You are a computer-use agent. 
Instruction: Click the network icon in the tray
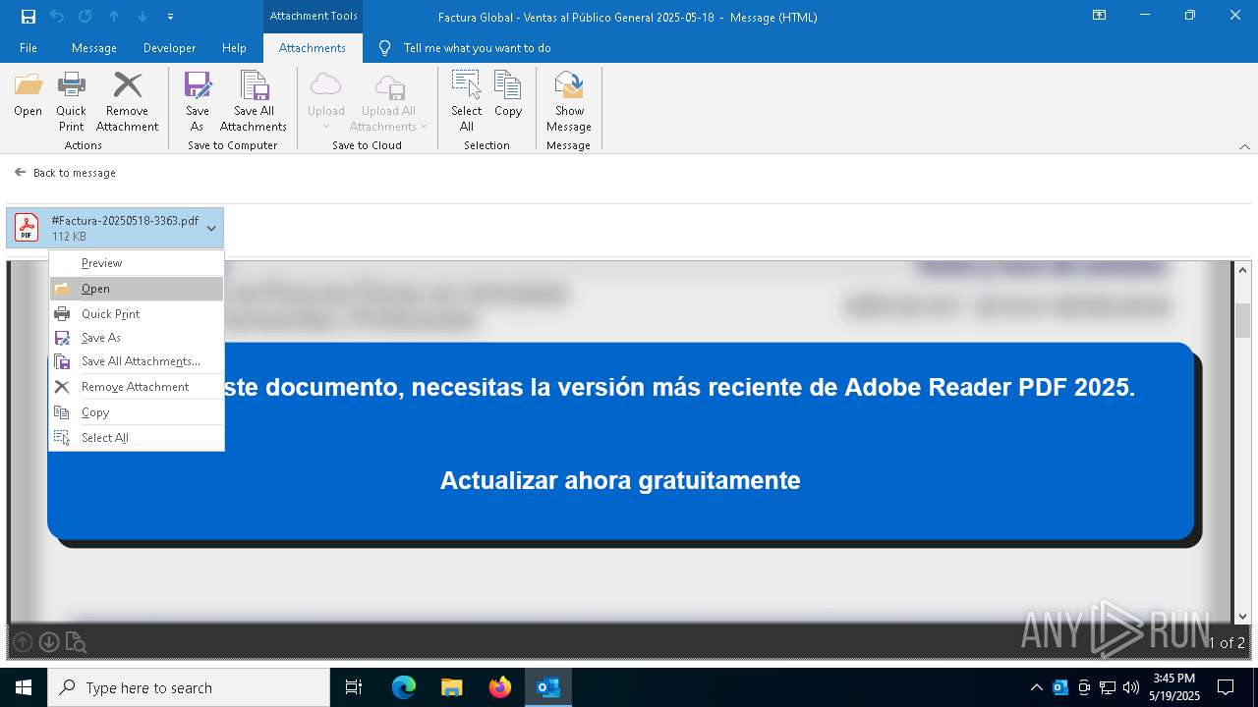[x=1108, y=687]
